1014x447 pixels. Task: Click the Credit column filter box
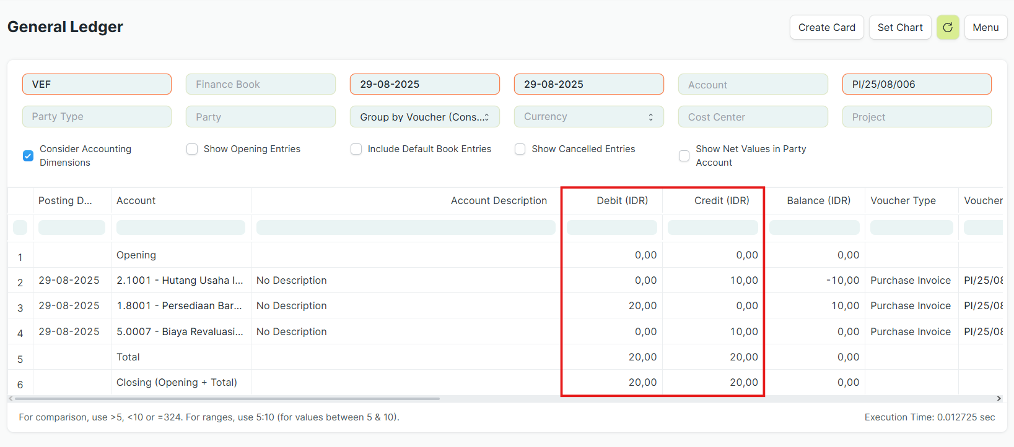point(713,228)
